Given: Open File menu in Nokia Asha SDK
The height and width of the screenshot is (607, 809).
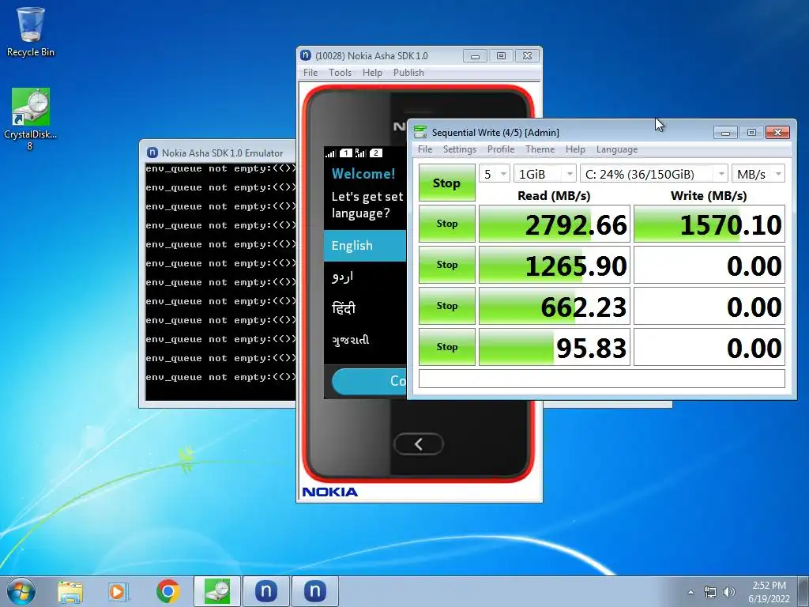Looking at the screenshot, I should pos(310,72).
